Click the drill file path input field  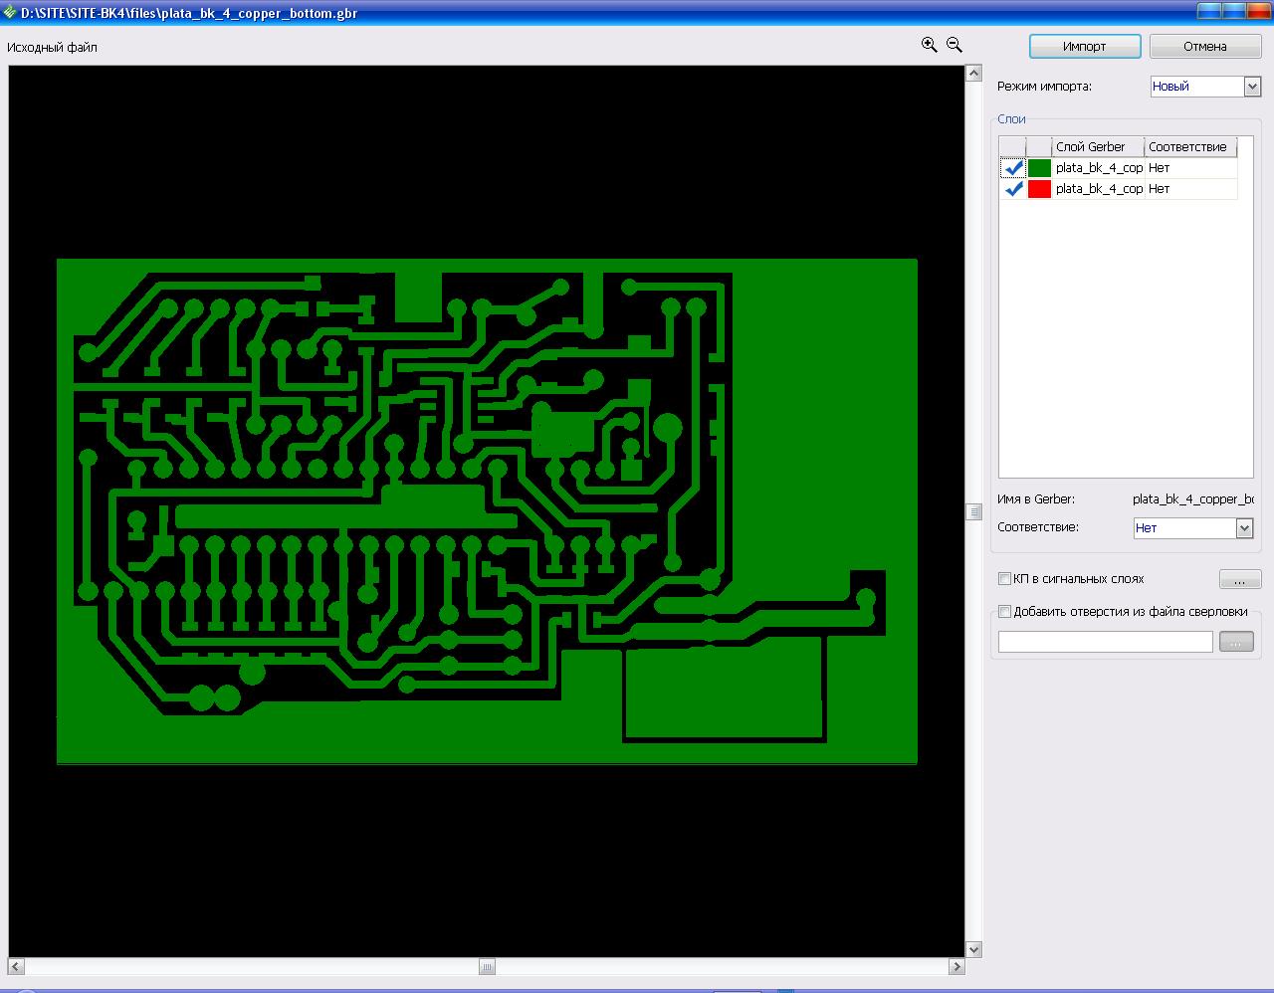tap(1106, 642)
